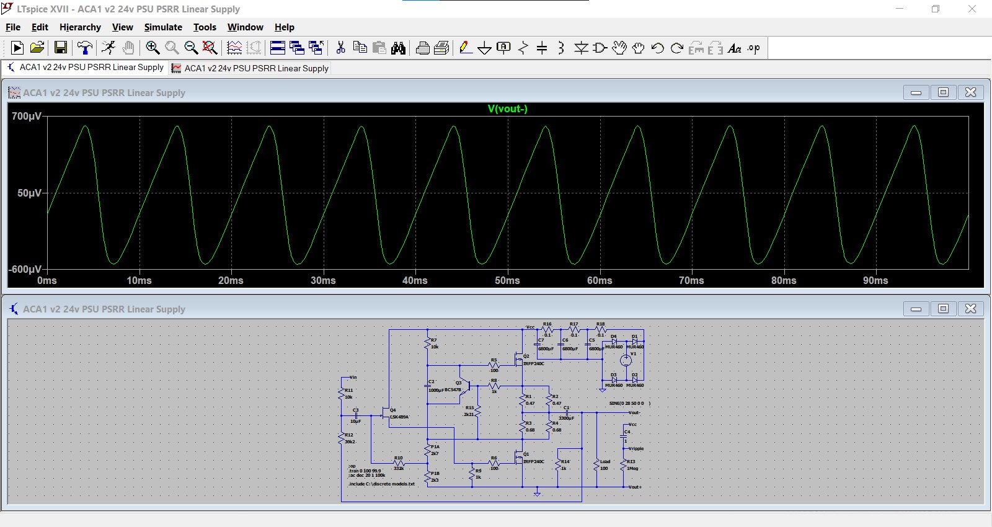992x527 pixels.
Task: Click the Rotate toolbar icon
Action: (x=696, y=48)
